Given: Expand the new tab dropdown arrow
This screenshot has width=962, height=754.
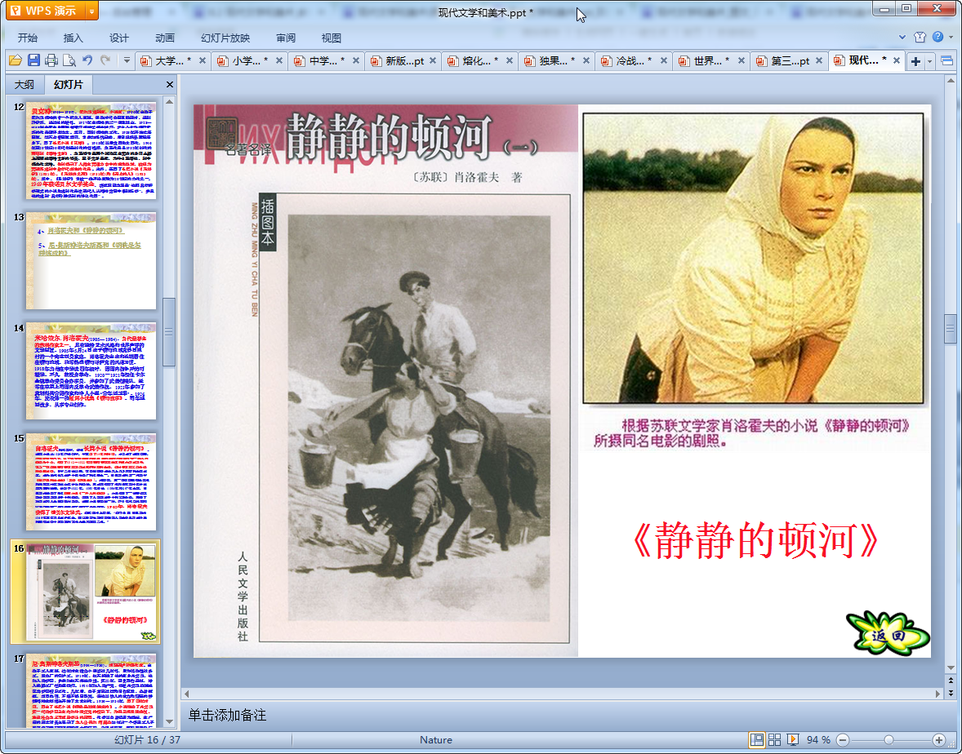Looking at the screenshot, I should (x=929, y=61).
